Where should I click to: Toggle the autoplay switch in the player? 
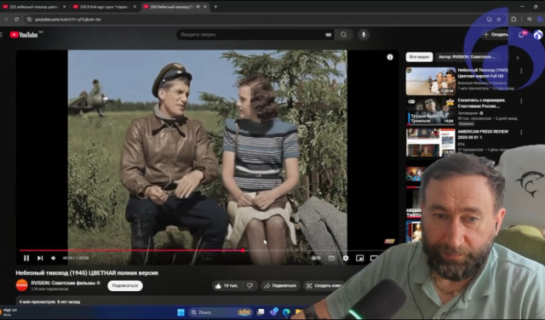[316, 258]
